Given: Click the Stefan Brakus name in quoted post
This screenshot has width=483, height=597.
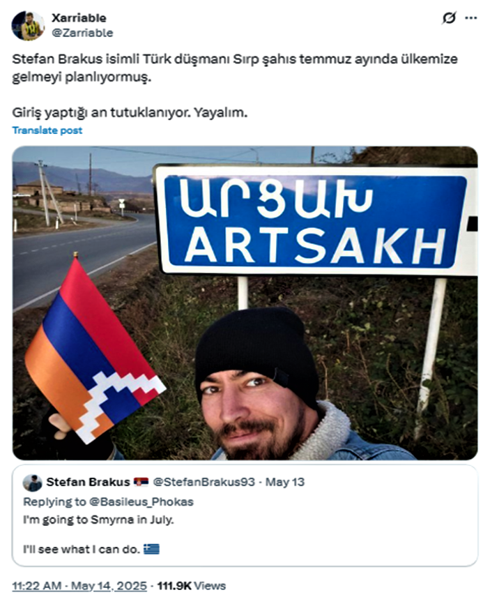Looking at the screenshot, I should (88, 482).
